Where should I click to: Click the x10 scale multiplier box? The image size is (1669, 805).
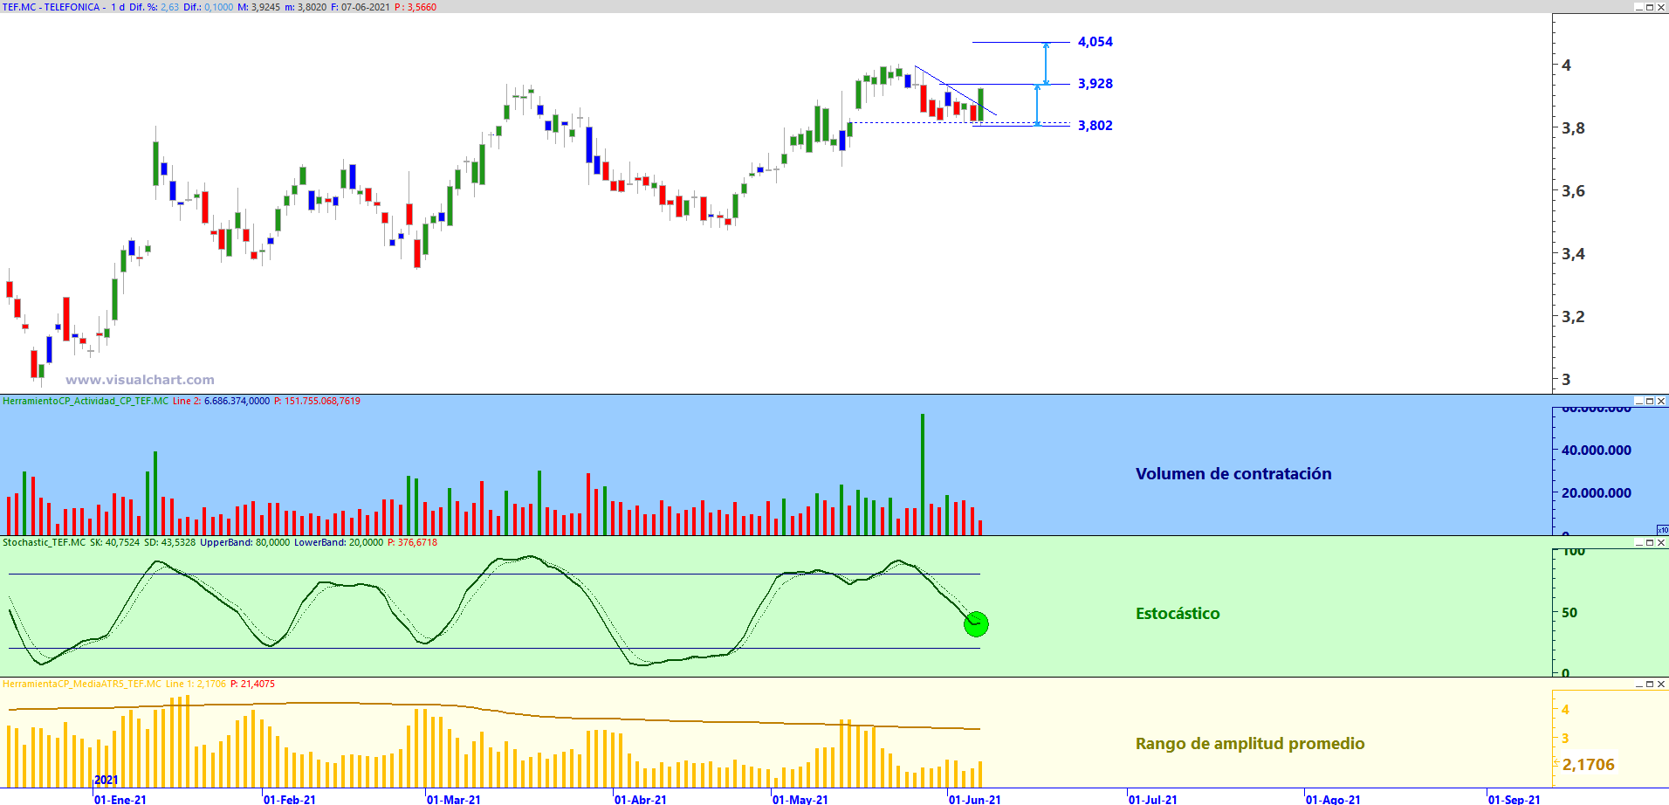[x=1663, y=530]
